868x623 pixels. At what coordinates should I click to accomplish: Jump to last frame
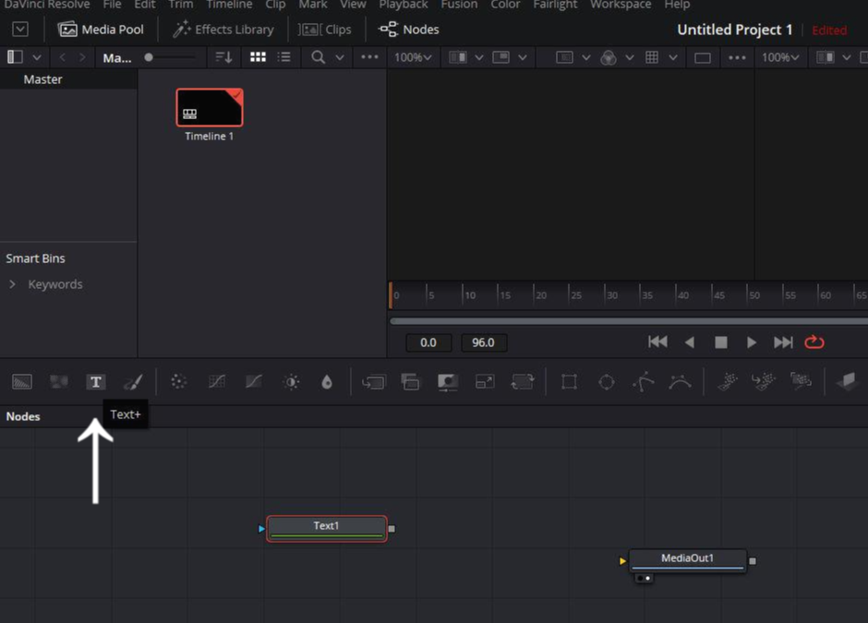click(x=783, y=342)
